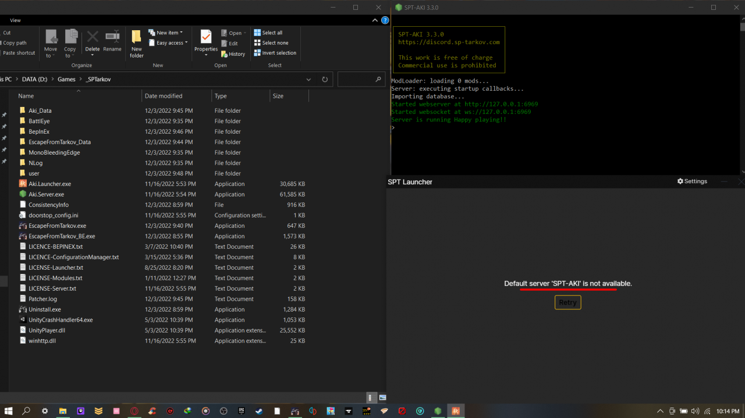
Task: Open the New item dropdown
Action: (166, 33)
